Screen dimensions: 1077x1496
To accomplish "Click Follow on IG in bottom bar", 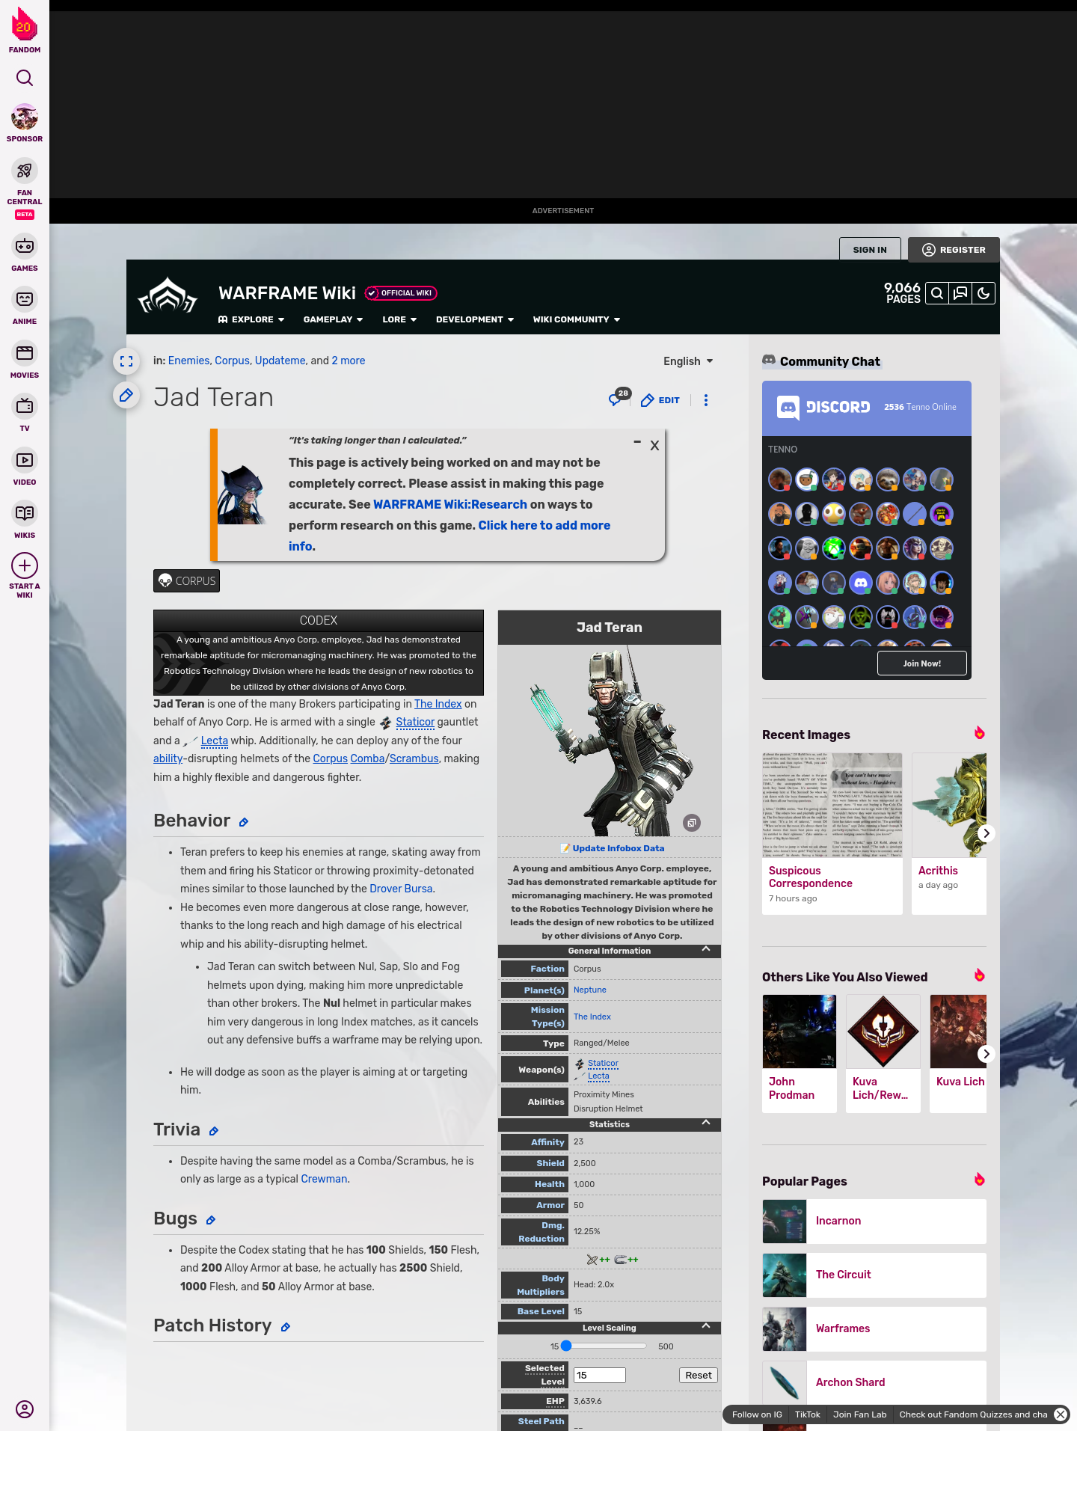I will point(757,1414).
